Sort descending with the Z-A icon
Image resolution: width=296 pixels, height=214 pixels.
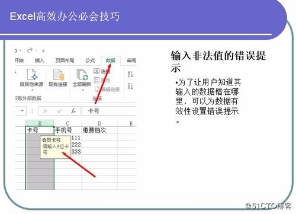[130, 86]
